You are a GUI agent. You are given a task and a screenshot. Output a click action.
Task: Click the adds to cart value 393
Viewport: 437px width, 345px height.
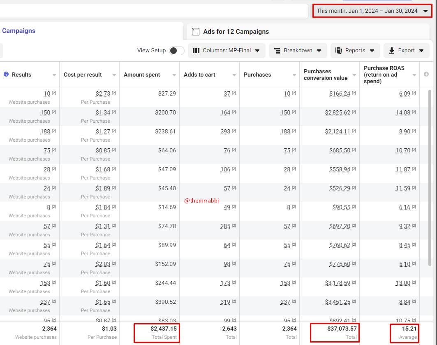pos(225,131)
